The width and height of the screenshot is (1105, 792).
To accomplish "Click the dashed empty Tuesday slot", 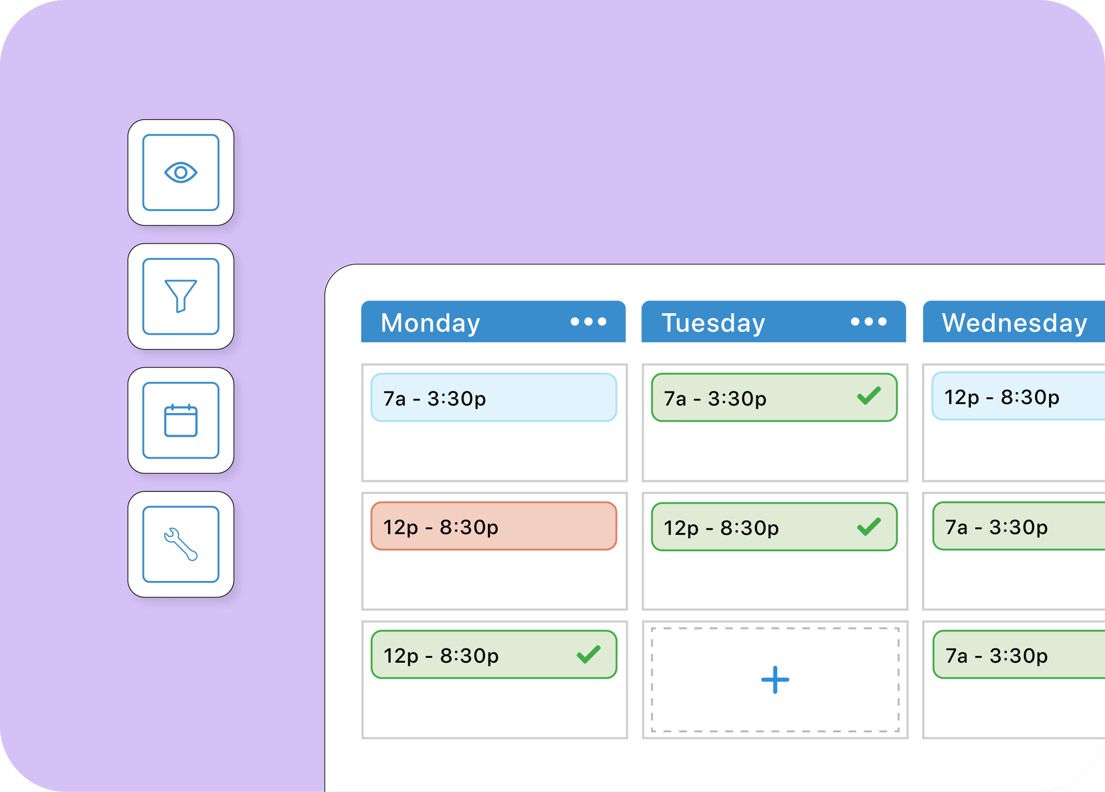I will click(775, 679).
